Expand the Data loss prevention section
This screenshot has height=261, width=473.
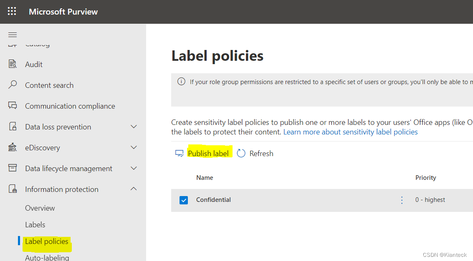coord(134,127)
